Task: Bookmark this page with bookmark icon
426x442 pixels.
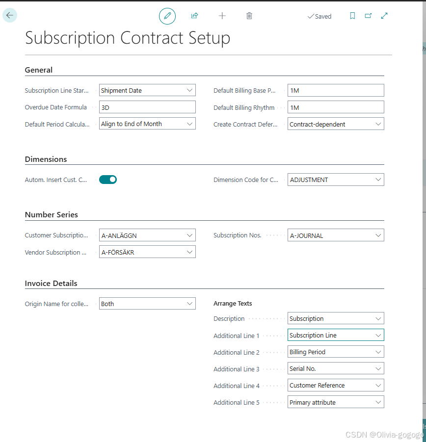Action: [x=352, y=16]
